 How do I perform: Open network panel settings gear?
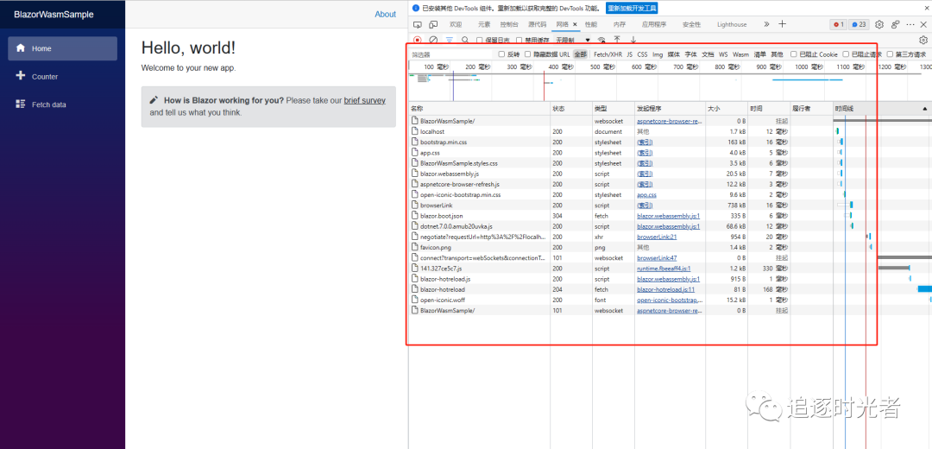tap(923, 40)
